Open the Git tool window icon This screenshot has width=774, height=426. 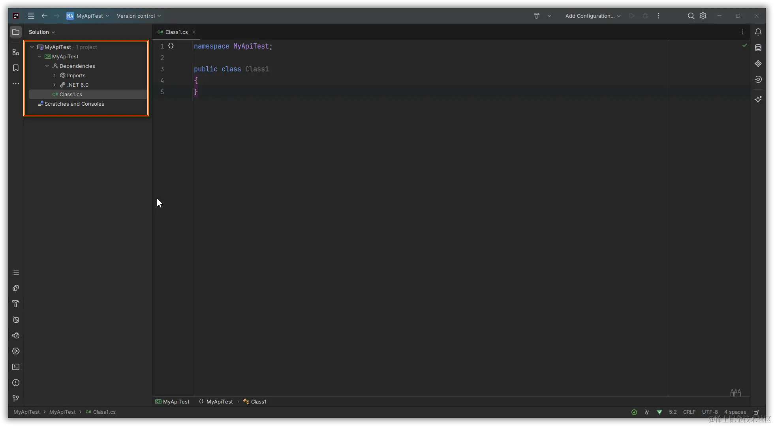point(16,398)
